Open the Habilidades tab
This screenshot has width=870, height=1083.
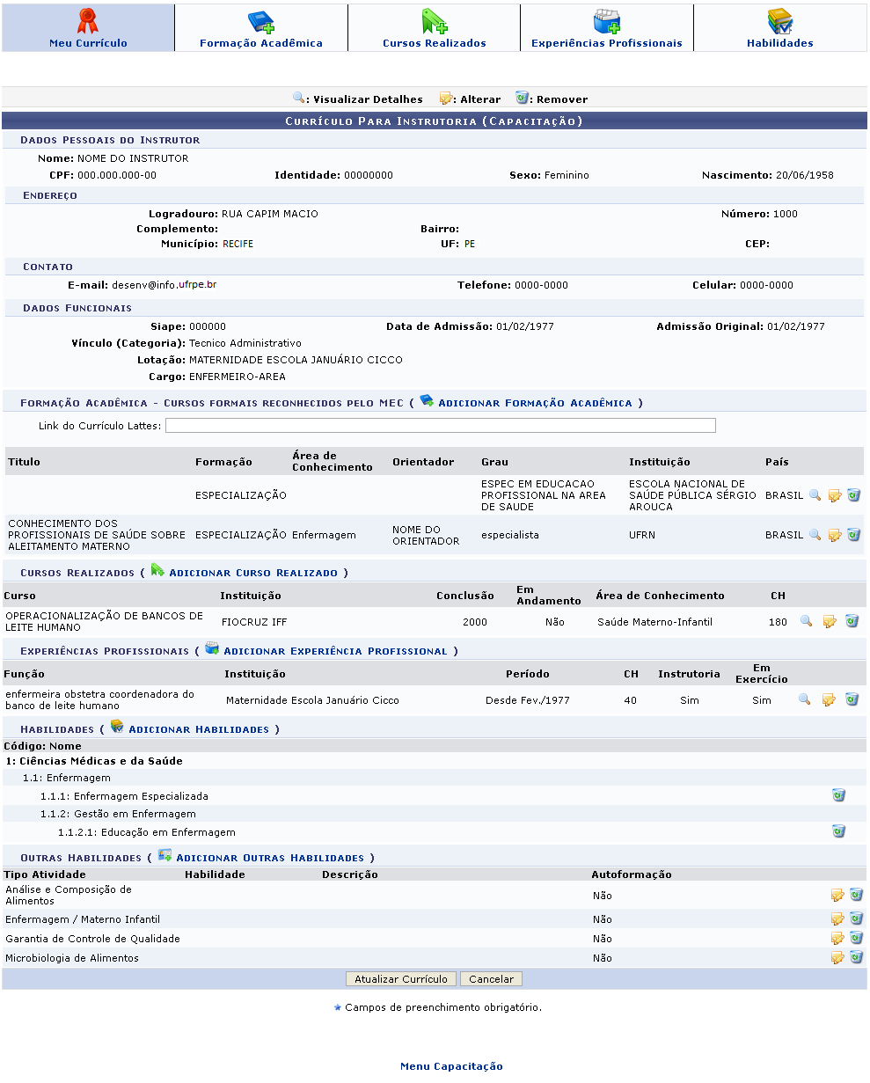779,28
